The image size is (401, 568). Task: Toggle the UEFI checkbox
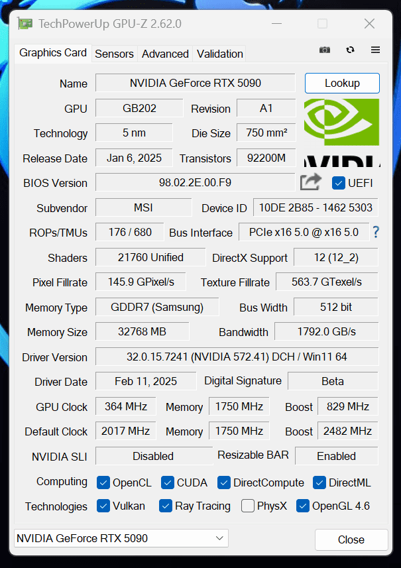(338, 183)
